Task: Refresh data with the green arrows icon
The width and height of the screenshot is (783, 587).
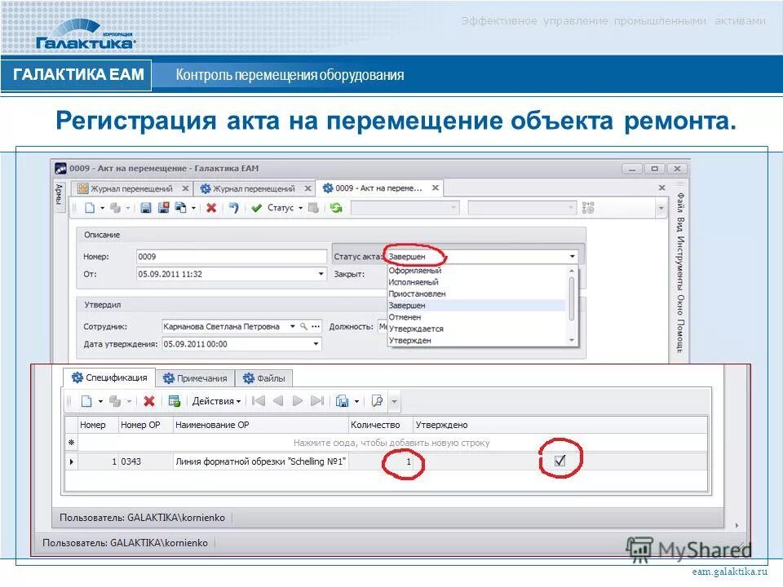Action: click(x=336, y=210)
